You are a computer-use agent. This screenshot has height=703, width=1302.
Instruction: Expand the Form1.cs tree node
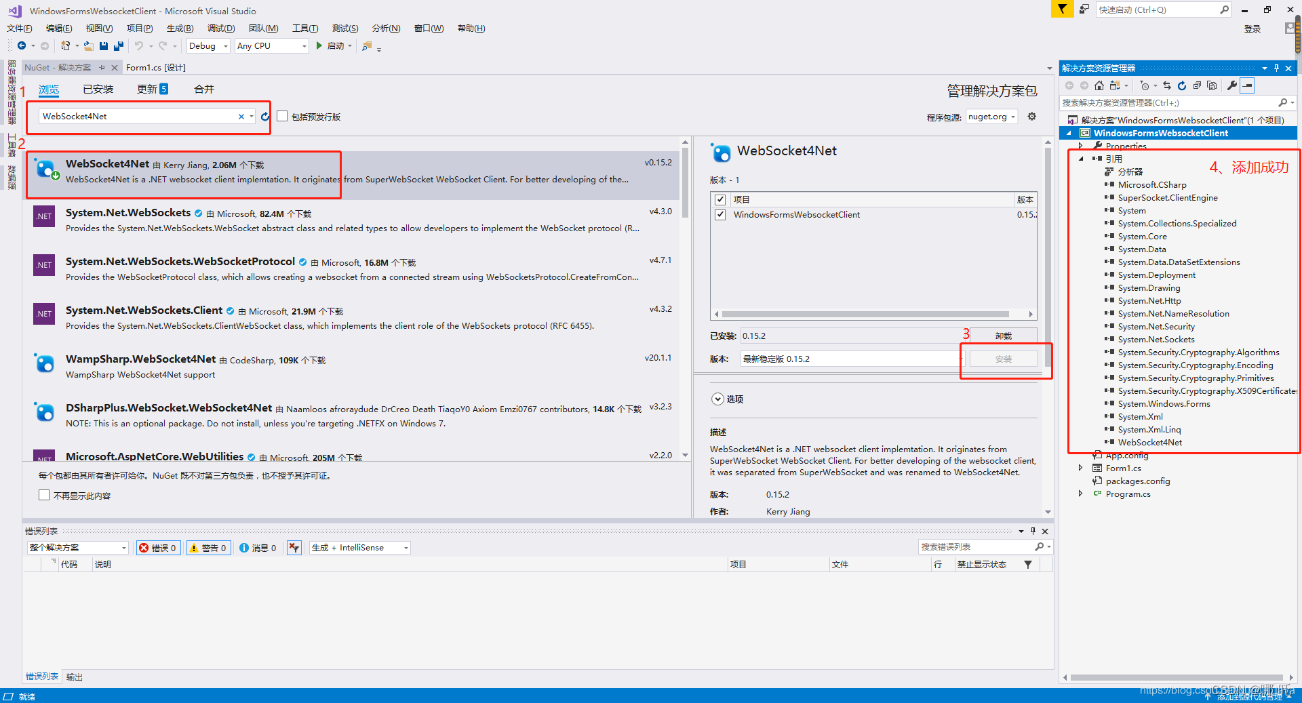[x=1080, y=468]
